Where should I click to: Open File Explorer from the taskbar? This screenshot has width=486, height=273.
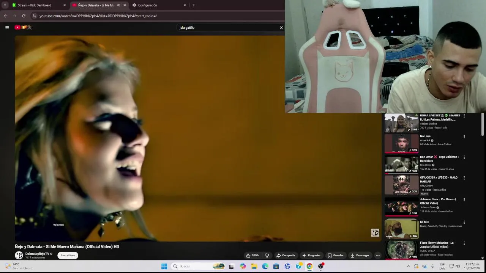click(254, 266)
